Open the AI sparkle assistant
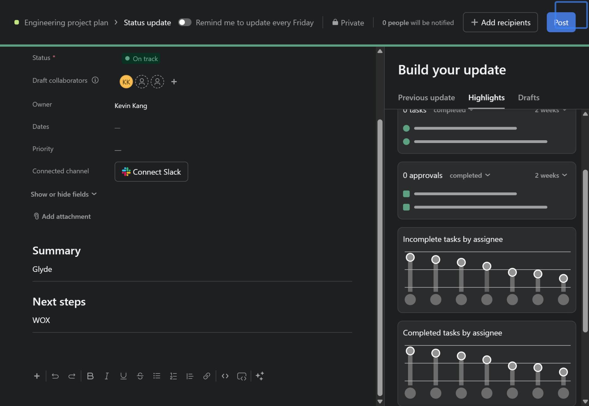This screenshot has width=589, height=406. [260, 376]
